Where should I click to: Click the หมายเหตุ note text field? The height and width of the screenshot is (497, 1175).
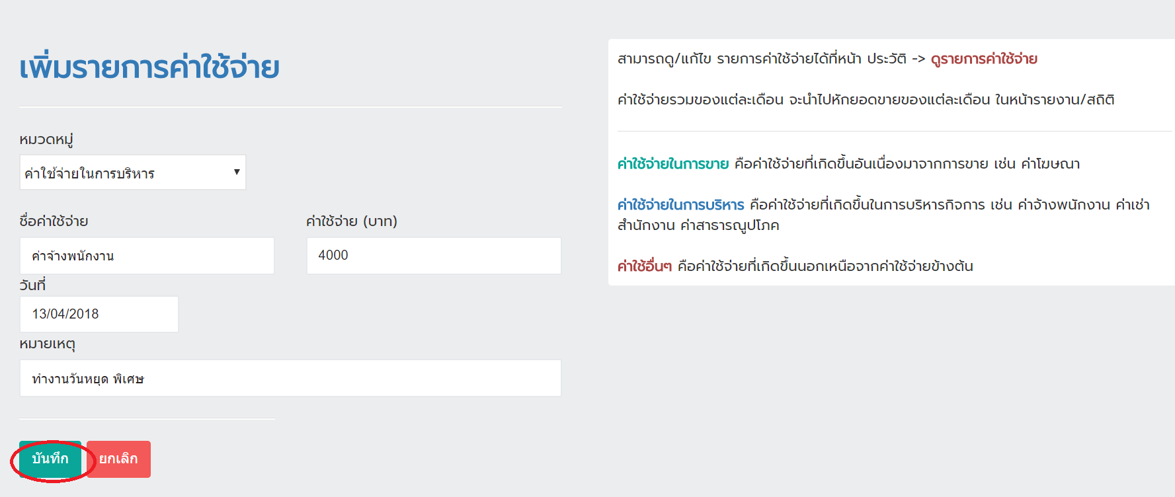click(x=290, y=379)
